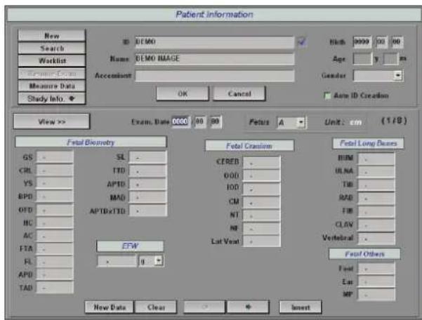Click the New Data button

click(110, 307)
